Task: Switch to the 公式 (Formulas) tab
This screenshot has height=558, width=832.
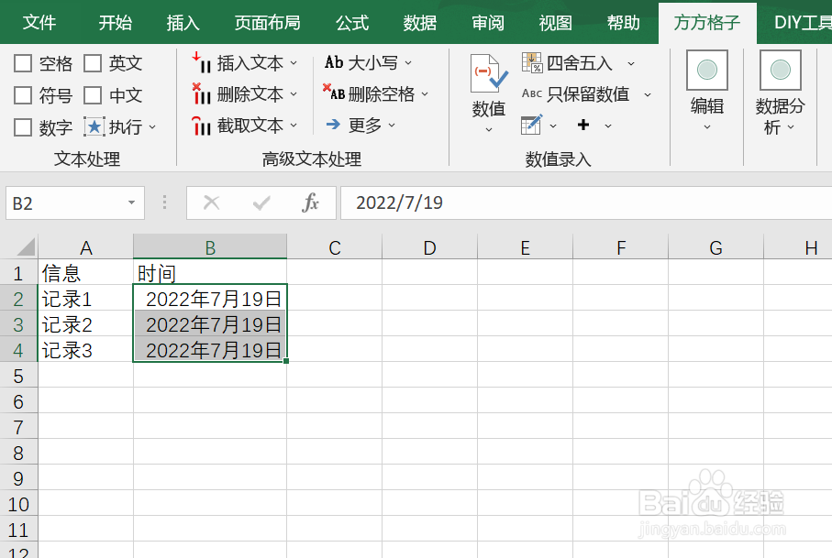Action: [352, 22]
